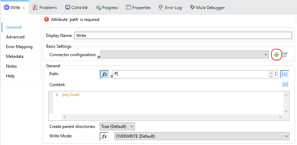This screenshot has height=145, width=297.
Task: Edit the connector configuration with the pencil icon
Action: 285,55
